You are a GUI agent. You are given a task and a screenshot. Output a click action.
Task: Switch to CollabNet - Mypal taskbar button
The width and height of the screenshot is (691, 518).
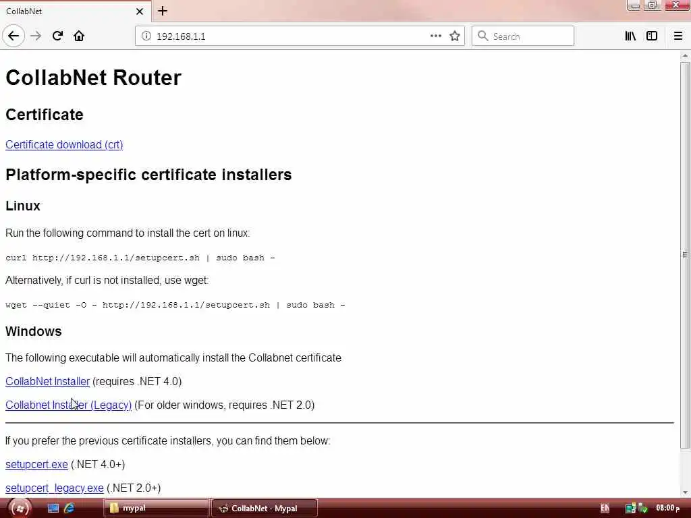[265, 509]
